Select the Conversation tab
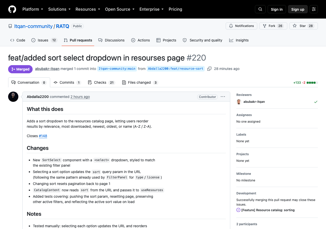 tap(29, 82)
